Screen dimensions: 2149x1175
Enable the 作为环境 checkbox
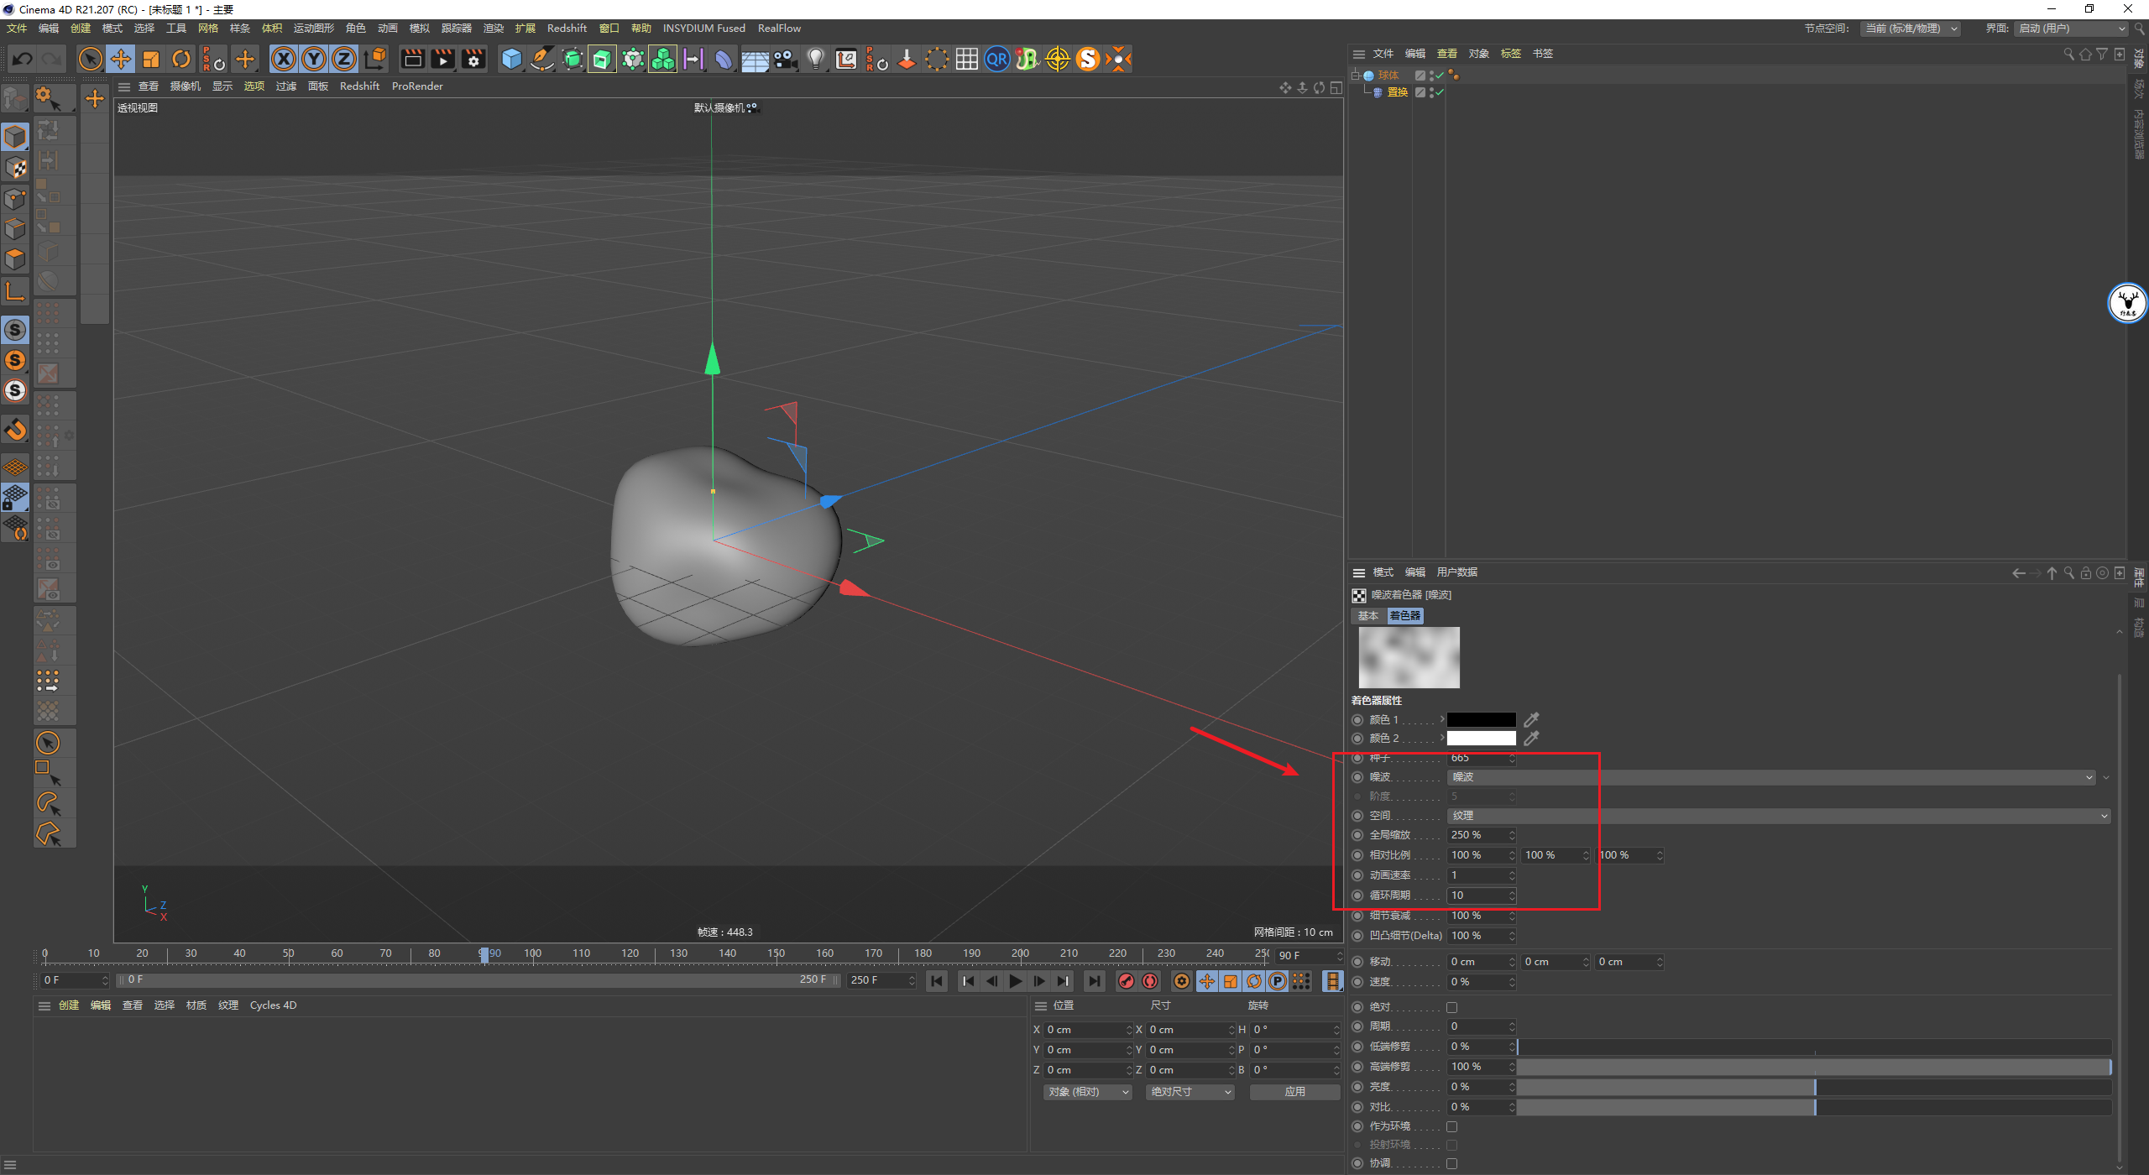[x=1451, y=1126]
